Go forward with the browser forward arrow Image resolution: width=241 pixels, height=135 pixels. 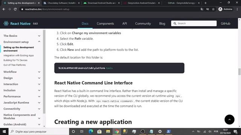click(9, 9)
